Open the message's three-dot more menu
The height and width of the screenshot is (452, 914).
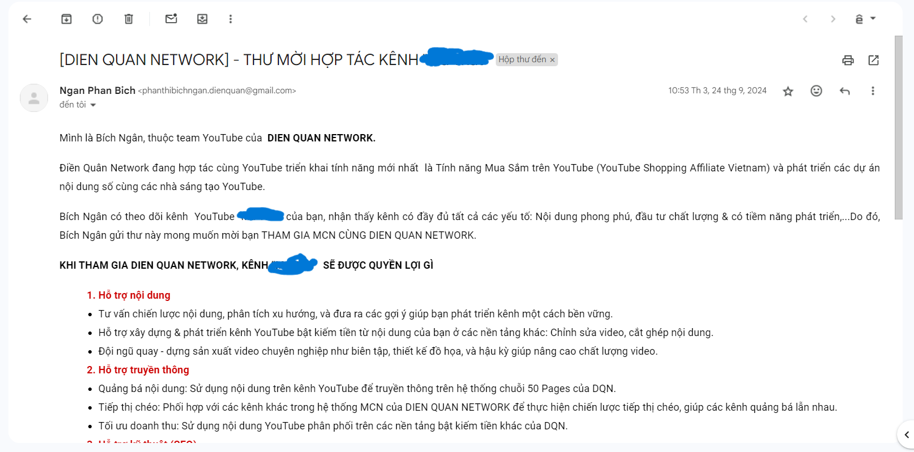click(x=873, y=91)
